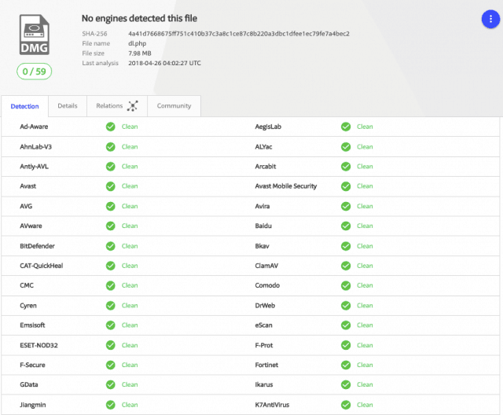Click the last analysis timestamp 2018-04-26
The width and height of the screenshot is (503, 415).
(164, 63)
